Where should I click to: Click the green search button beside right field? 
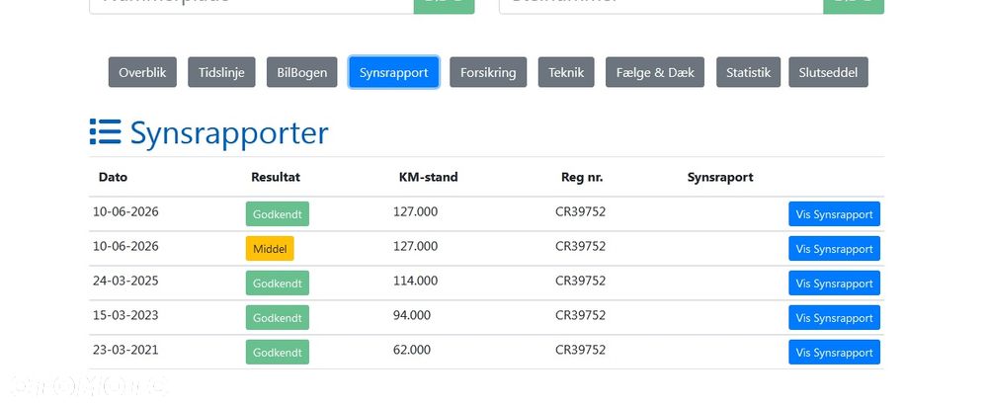click(854, 5)
